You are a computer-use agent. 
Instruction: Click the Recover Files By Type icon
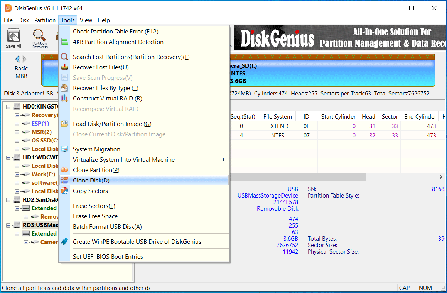pyautogui.click(x=65, y=88)
